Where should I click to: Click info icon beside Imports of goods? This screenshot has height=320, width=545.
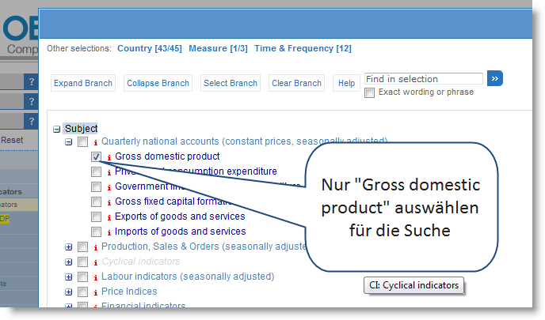[109, 232]
